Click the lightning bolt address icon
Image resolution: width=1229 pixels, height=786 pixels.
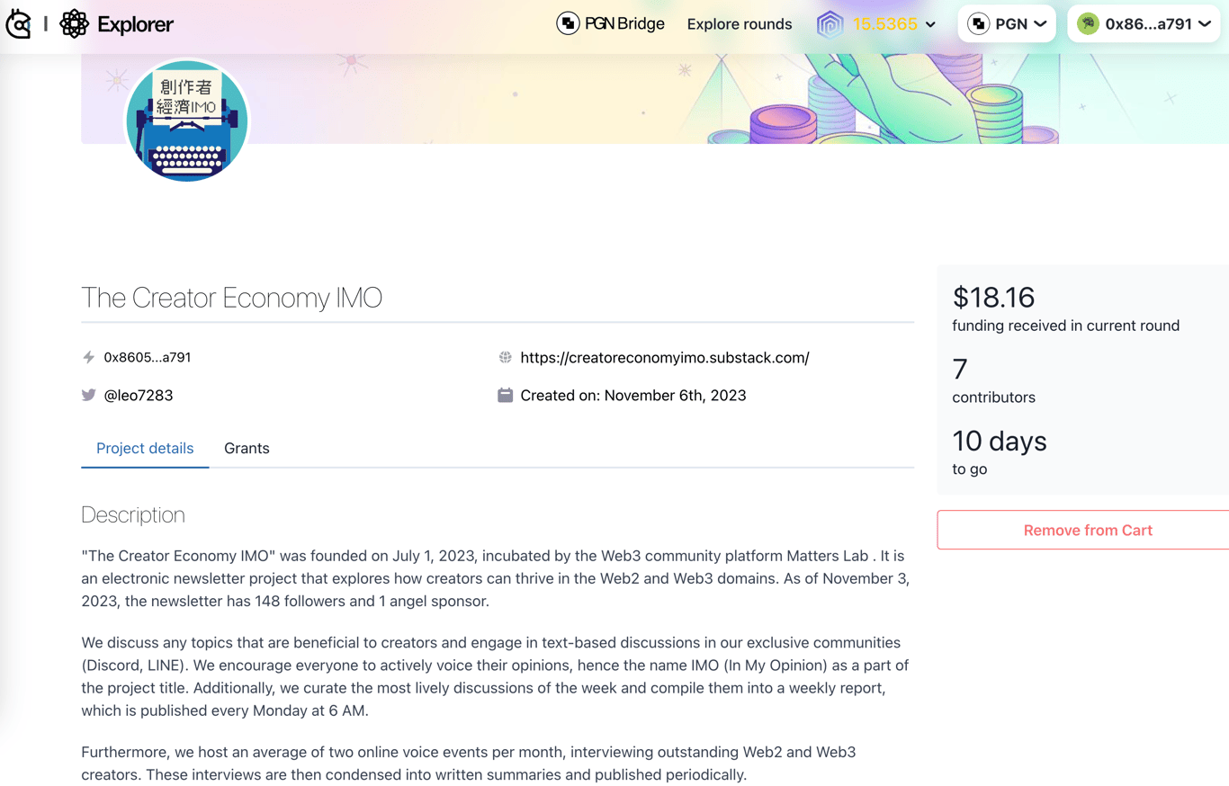88,357
